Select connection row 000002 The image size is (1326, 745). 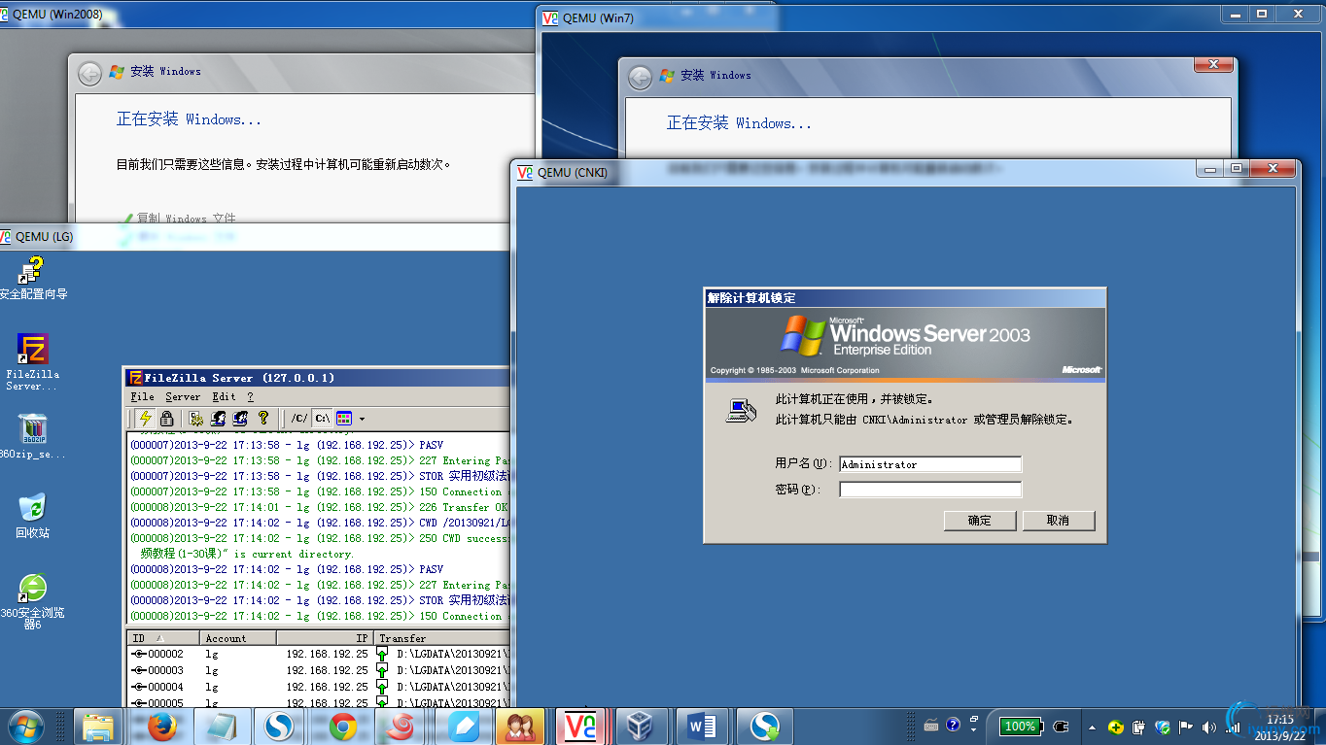coord(320,654)
